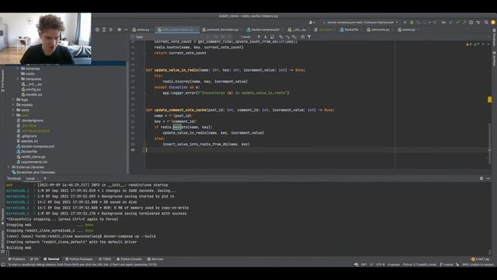Click the select opened file target icon
Screen dimensions: 497x280
(x=97, y=30)
